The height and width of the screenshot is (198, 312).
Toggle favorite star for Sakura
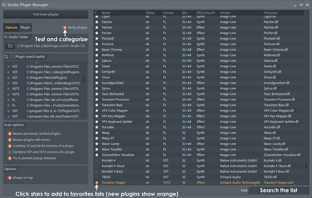(x=97, y=61)
